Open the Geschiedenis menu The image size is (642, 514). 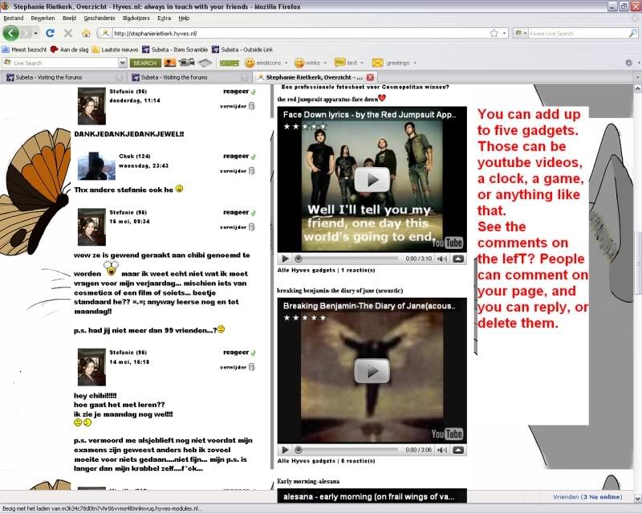coord(99,18)
